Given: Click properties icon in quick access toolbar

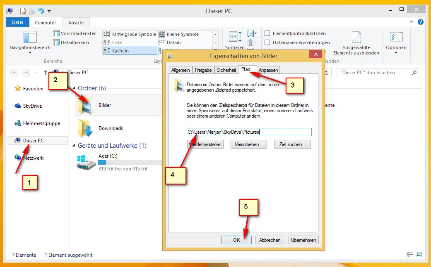Looking at the screenshot, I should [23, 11].
